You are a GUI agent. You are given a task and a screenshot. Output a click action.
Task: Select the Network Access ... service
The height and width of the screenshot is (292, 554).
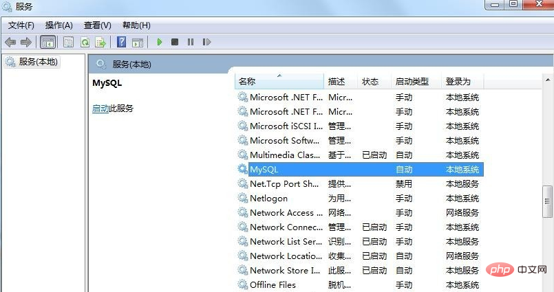click(360, 213)
